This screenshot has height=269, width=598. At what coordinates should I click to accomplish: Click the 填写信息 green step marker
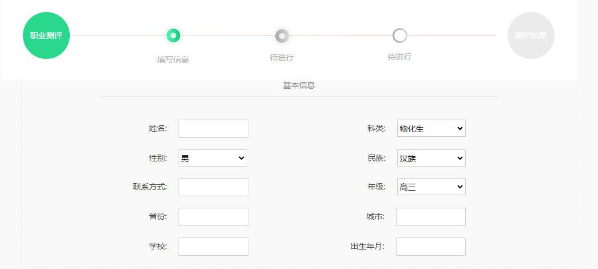173,35
